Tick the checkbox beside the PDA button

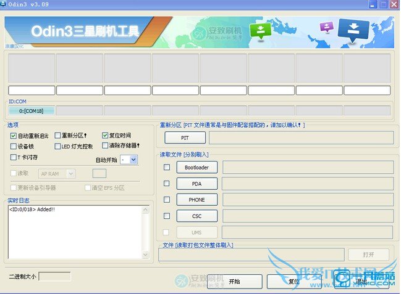[166, 184]
